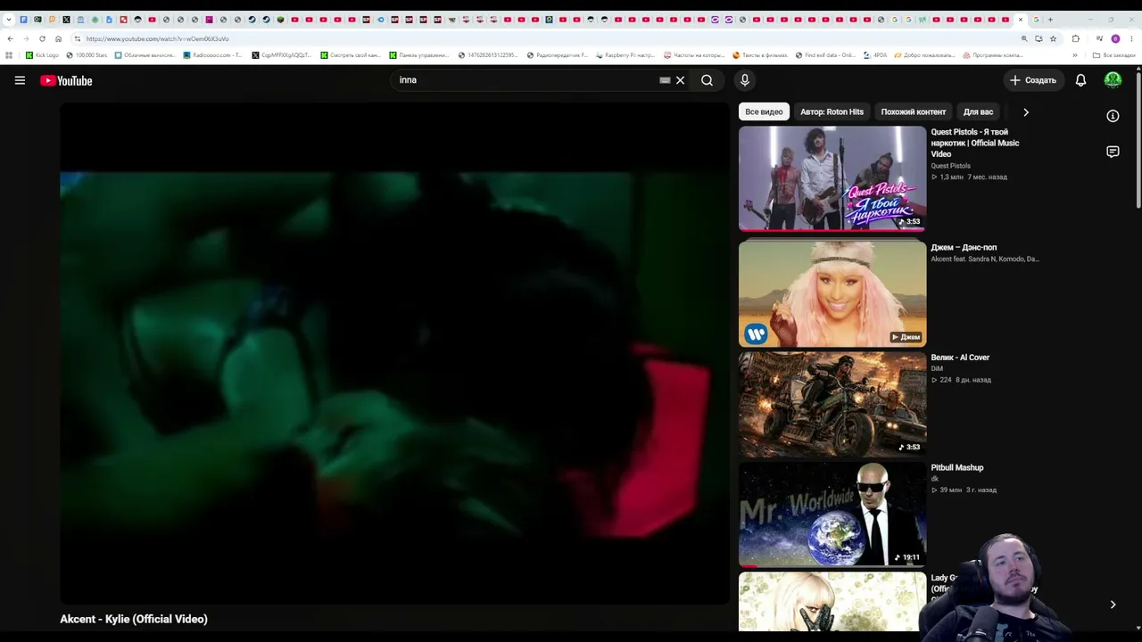This screenshot has height=642, width=1142.
Task: Click the install/cast screen icon in address bar
Action: (x=1039, y=38)
